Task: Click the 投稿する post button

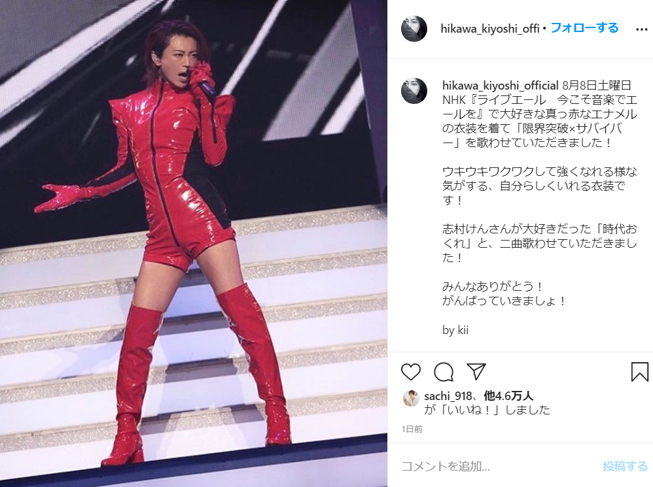Action: (x=625, y=466)
